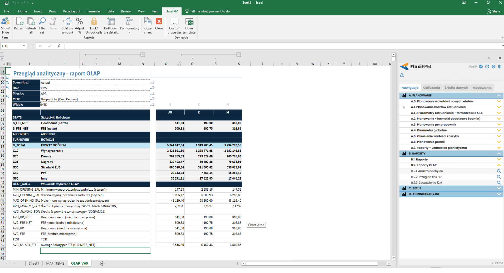Collapse the A. PLANOWANIE section
The width and height of the screenshot is (504, 273).
pos(499,95)
